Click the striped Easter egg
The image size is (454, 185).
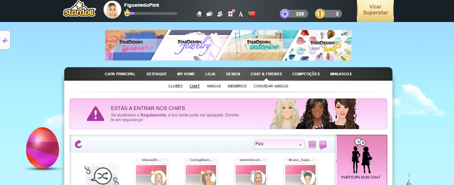[x=43, y=148]
